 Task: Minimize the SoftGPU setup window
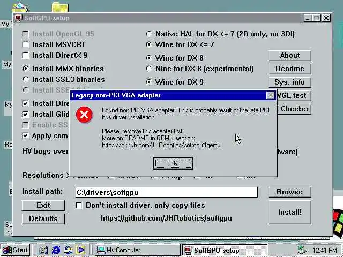308,18
